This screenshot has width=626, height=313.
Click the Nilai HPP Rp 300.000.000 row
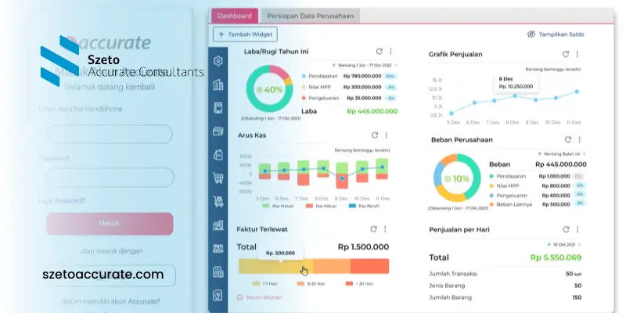[349, 87]
